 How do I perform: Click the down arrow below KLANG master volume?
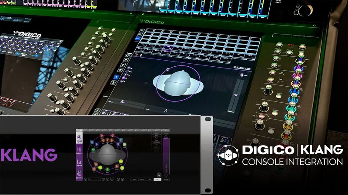(x=166, y=176)
